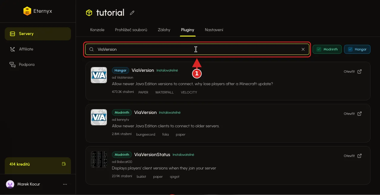Click the tutorial server title
This screenshot has width=380, height=195.
tap(110, 13)
